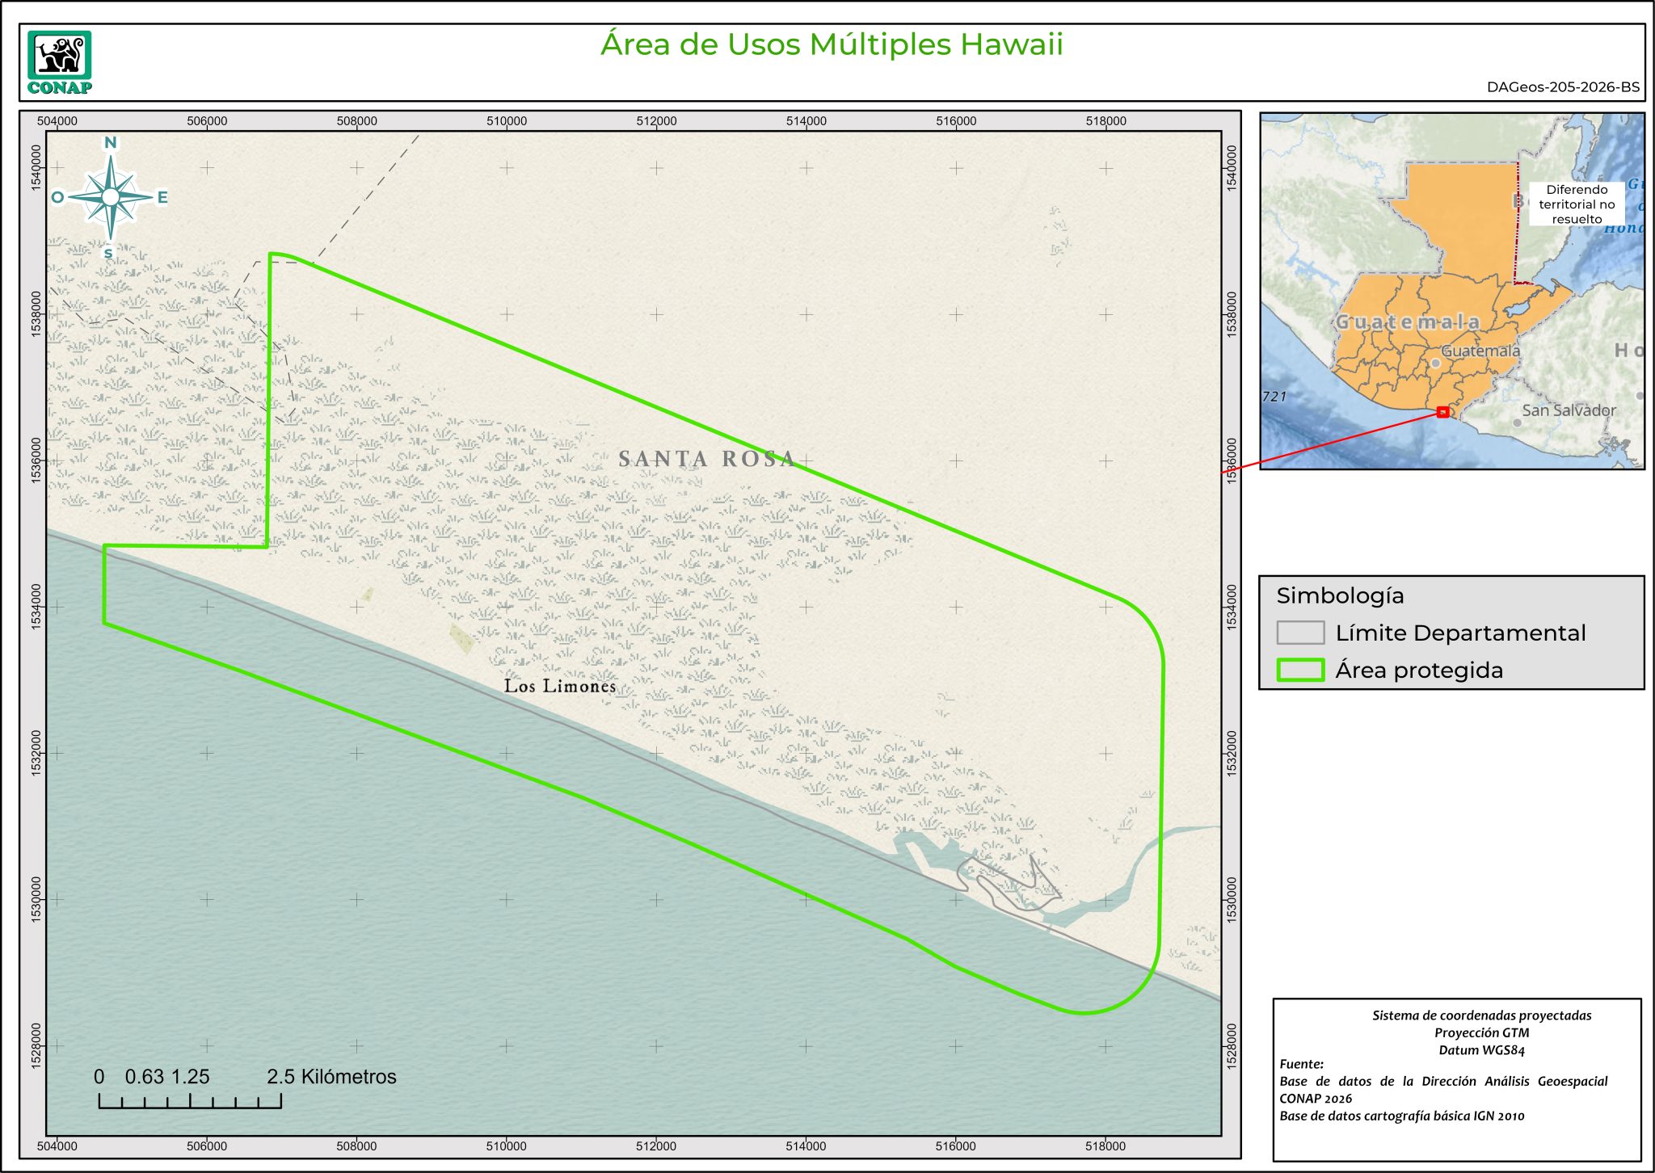The height and width of the screenshot is (1173, 1655).
Task: Click the gray Límite Departamental legend swatch
Action: pyautogui.click(x=1299, y=633)
